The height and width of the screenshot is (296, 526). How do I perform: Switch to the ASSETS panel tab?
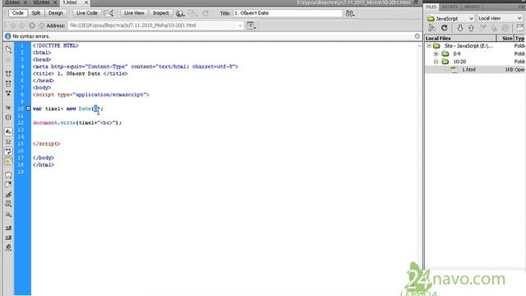450,7
